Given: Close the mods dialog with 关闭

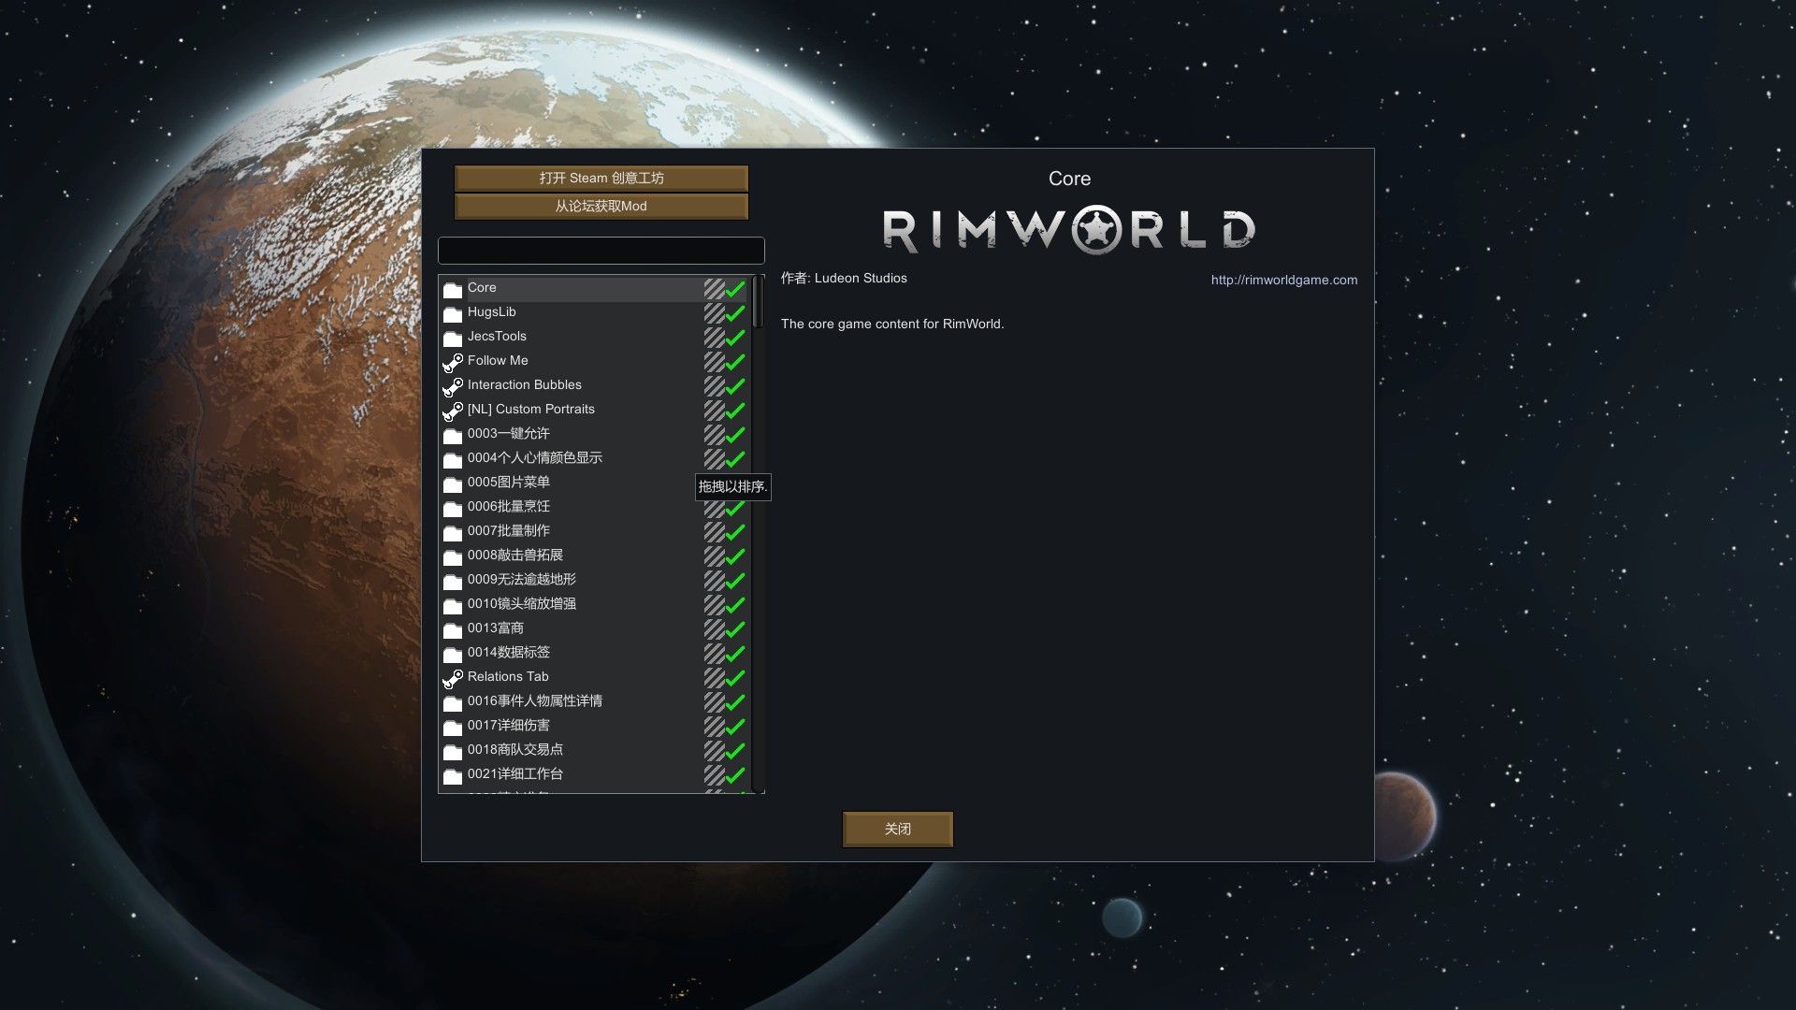Looking at the screenshot, I should coord(898,829).
